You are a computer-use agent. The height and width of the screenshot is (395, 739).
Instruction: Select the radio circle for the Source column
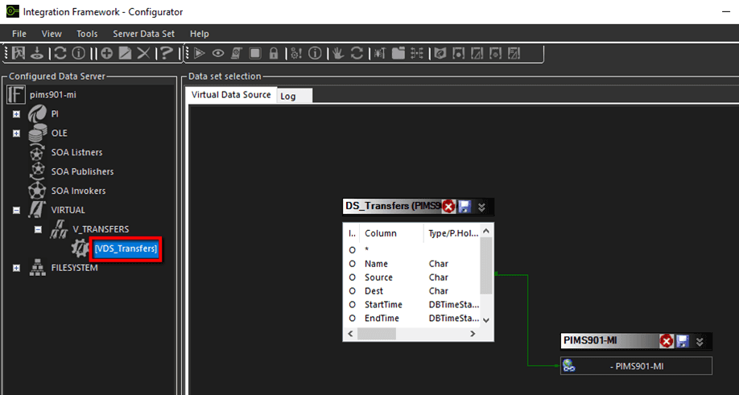(352, 278)
